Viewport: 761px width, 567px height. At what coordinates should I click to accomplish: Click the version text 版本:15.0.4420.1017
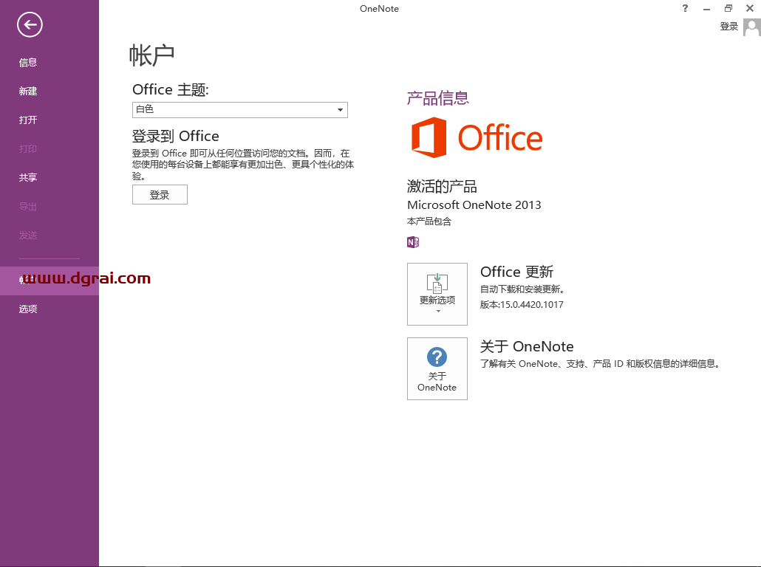(522, 305)
